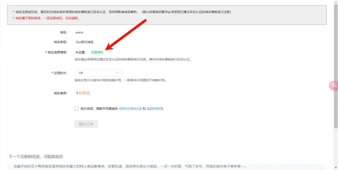This screenshot has height=170, width=338.
Task: Click the ¥0.00元 domain fee value
Action: click(83, 93)
